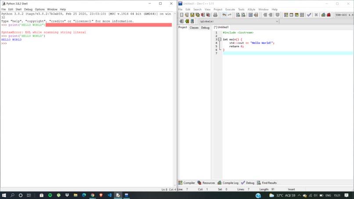
Task: Click the "Hello World!" string in editor
Action: [262, 43]
